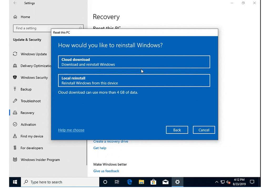Choose the Cloud download option
The image size is (263, 191).
click(134, 62)
